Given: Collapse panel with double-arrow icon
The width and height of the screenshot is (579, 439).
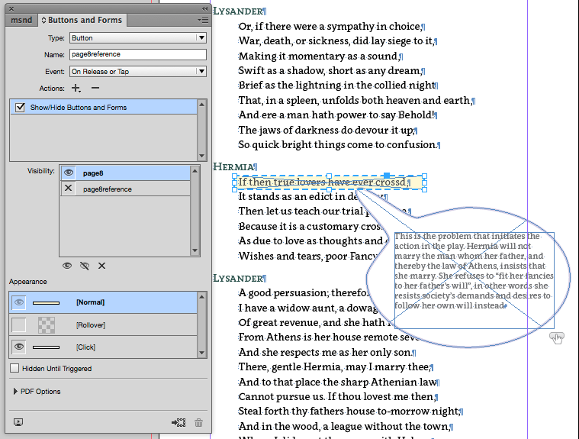Looking at the screenshot, I should (204, 8).
